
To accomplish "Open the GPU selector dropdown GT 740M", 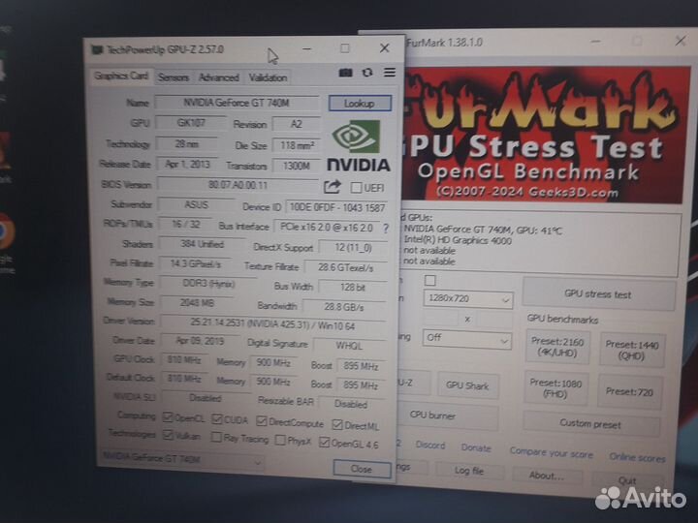I will (x=180, y=459).
